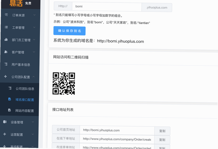Viewport: 218px width, 149px height.
Task: Click the 设备管理 book icon
Action: [5, 122]
